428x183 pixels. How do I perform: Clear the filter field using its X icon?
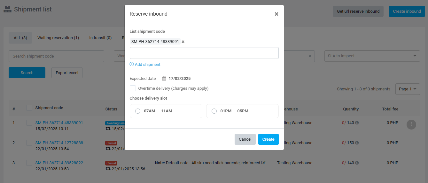point(310,56)
